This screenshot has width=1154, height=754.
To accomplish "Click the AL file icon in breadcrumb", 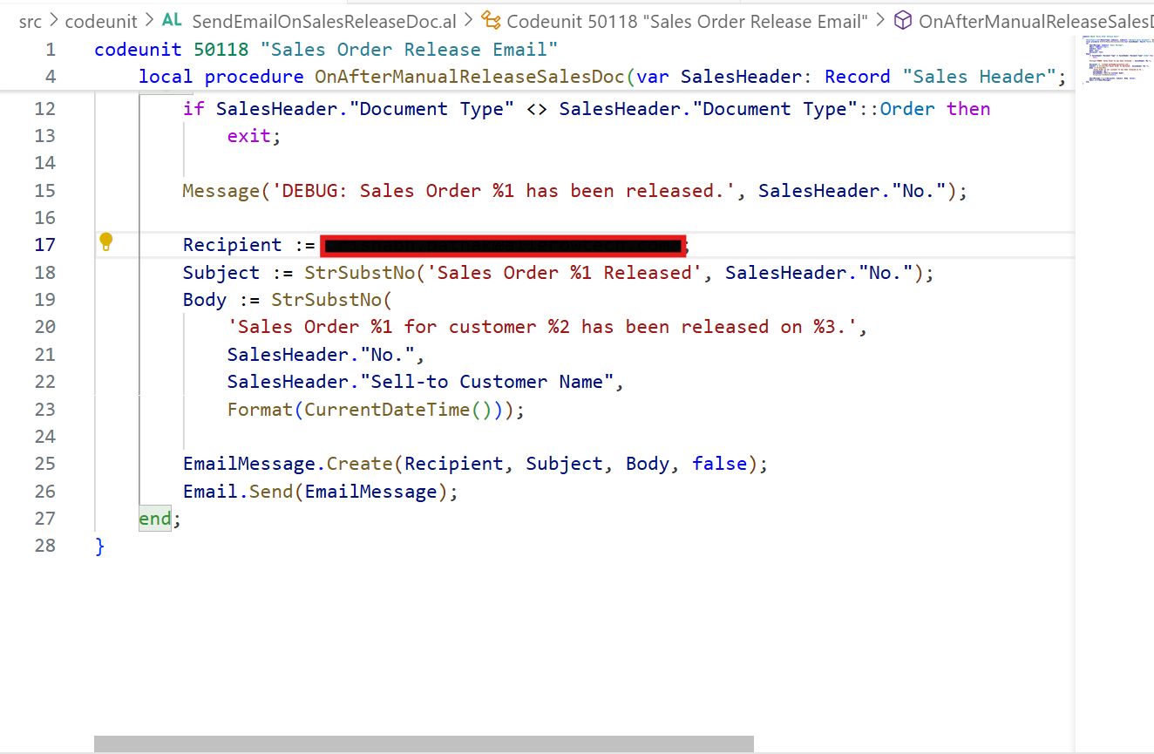I will (x=172, y=20).
